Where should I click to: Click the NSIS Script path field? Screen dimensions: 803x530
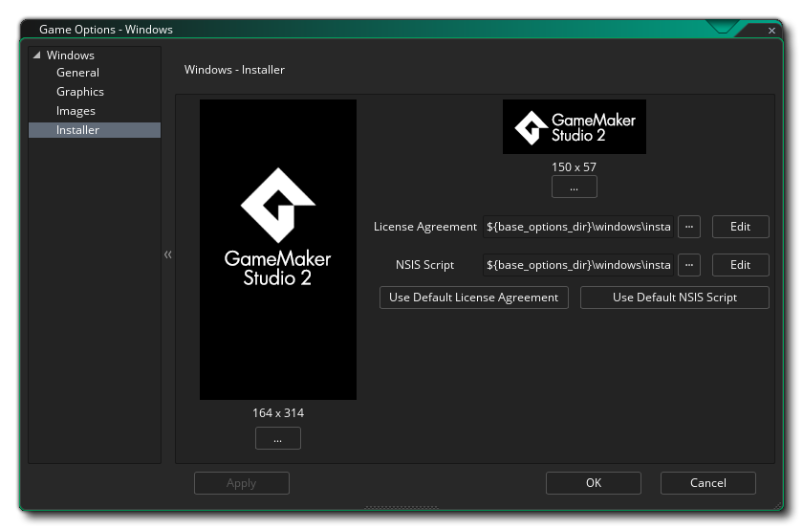click(x=578, y=265)
